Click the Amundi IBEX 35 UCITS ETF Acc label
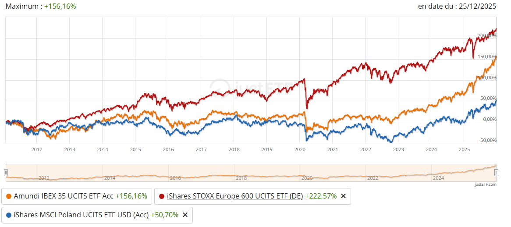The width and height of the screenshot is (511, 227). tap(64, 196)
